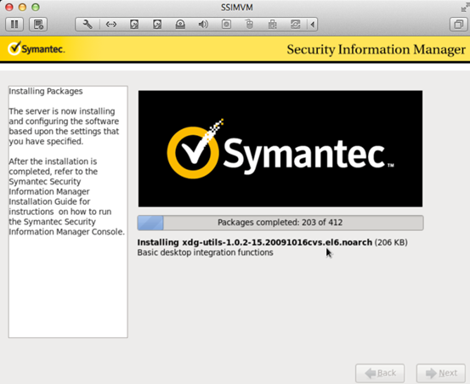Collapse the device toolbar with left arrow

(x=312, y=25)
